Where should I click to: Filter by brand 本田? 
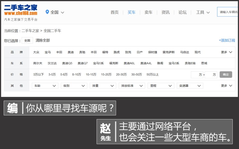pyautogui.click(x=94, y=52)
